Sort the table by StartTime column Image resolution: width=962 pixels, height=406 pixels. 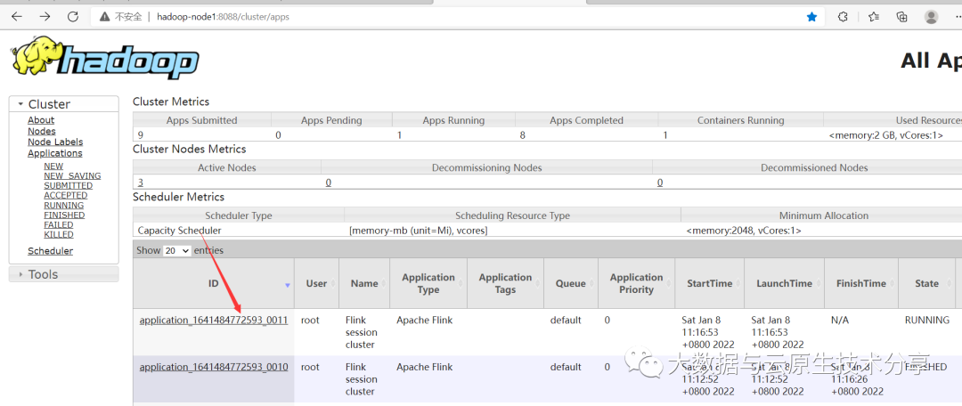pos(709,283)
